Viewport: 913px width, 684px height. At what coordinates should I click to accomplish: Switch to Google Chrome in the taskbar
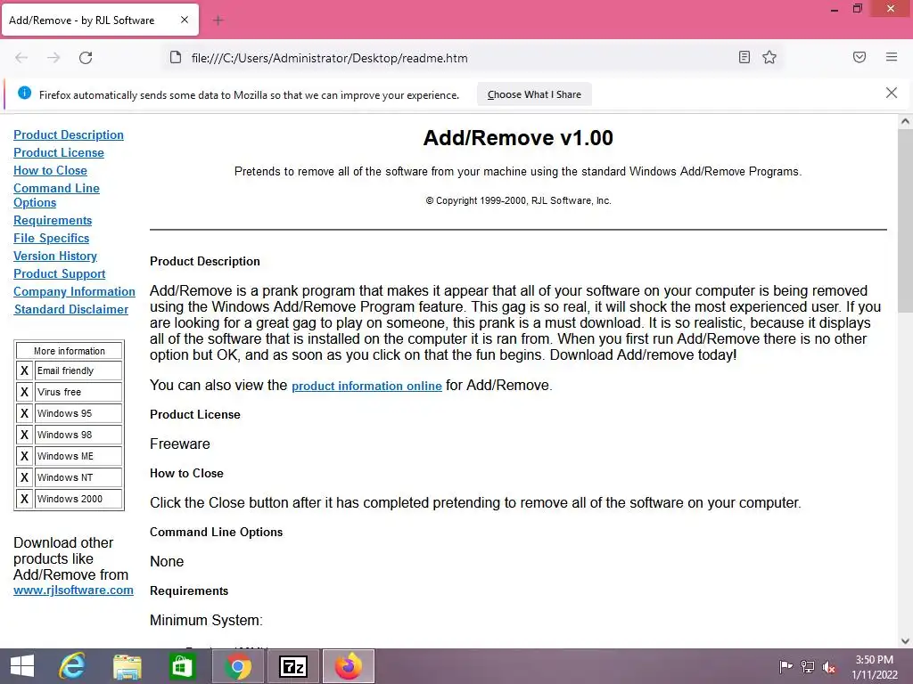point(237,666)
